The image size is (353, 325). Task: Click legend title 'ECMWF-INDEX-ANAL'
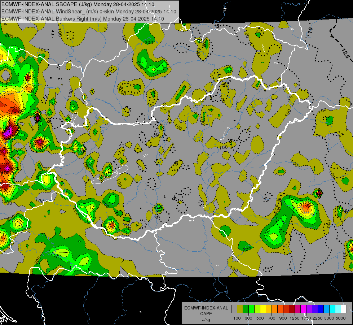point(206,308)
